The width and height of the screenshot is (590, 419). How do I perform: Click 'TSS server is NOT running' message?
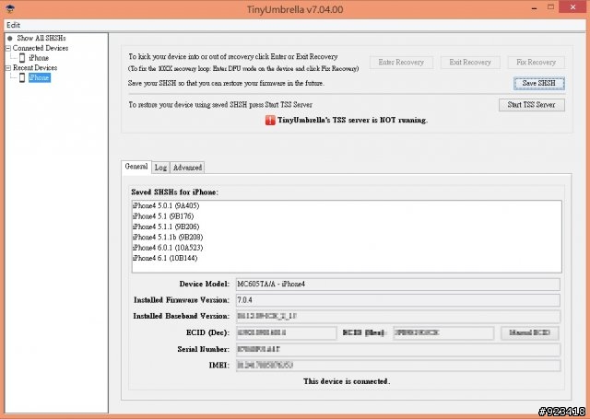[x=352, y=121]
